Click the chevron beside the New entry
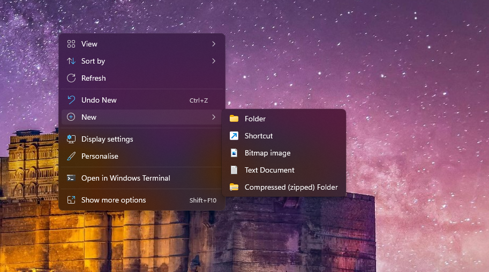Viewport: 489px width, 272px height. click(x=214, y=117)
